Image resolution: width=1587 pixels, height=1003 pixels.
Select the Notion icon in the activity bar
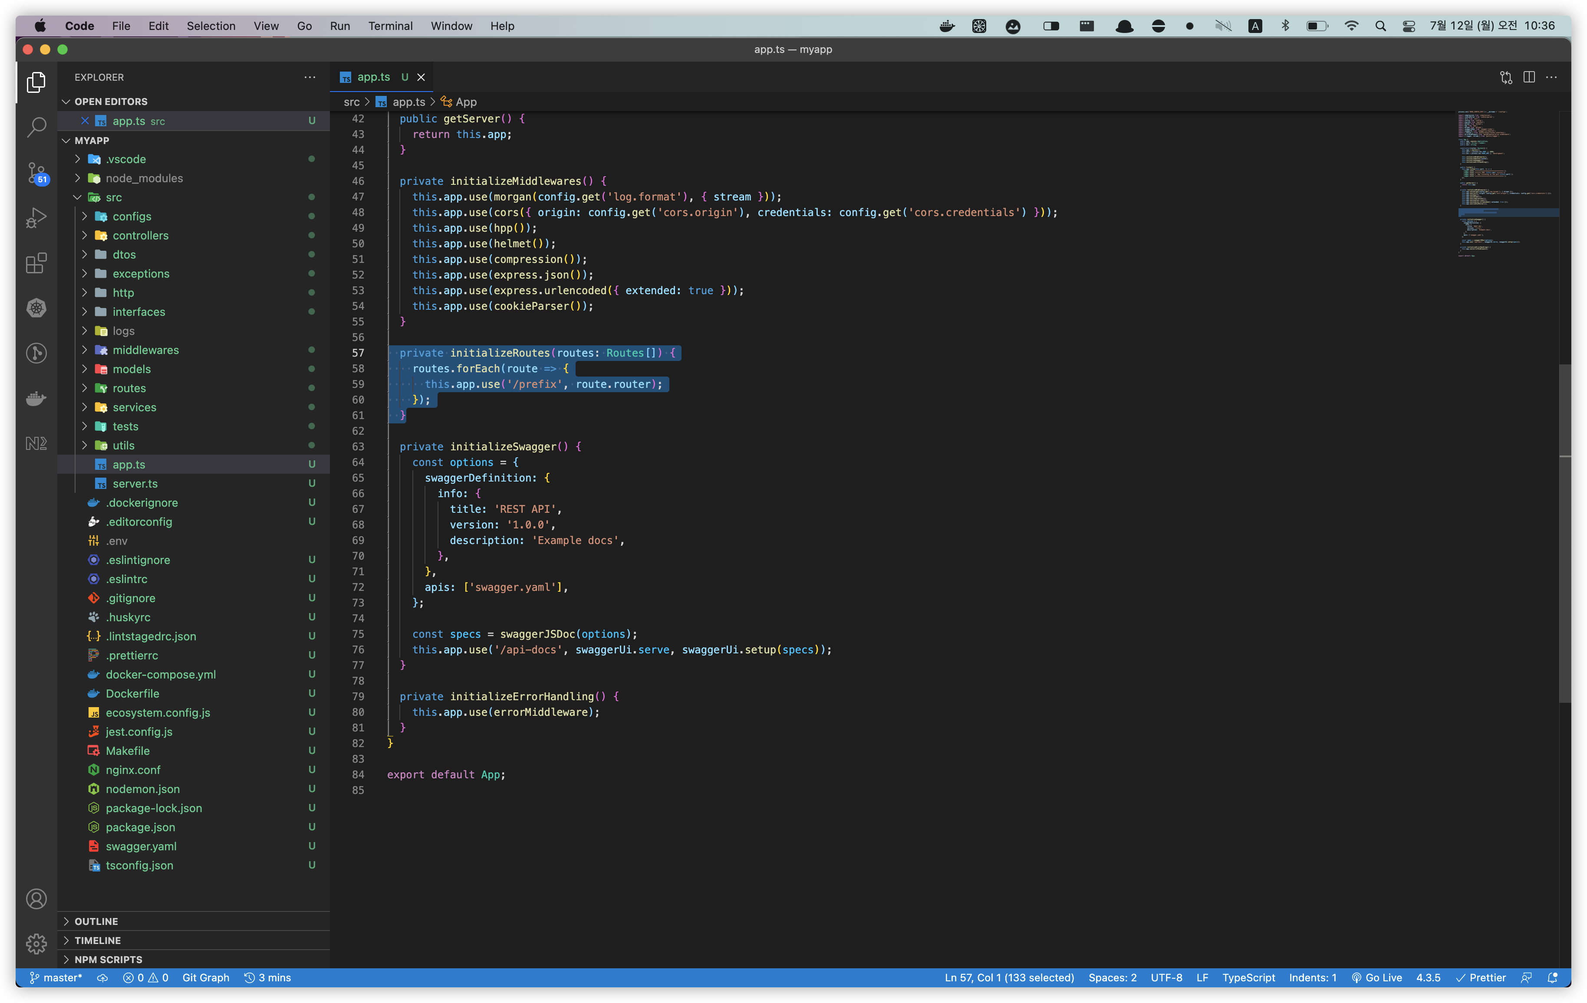[x=36, y=442]
